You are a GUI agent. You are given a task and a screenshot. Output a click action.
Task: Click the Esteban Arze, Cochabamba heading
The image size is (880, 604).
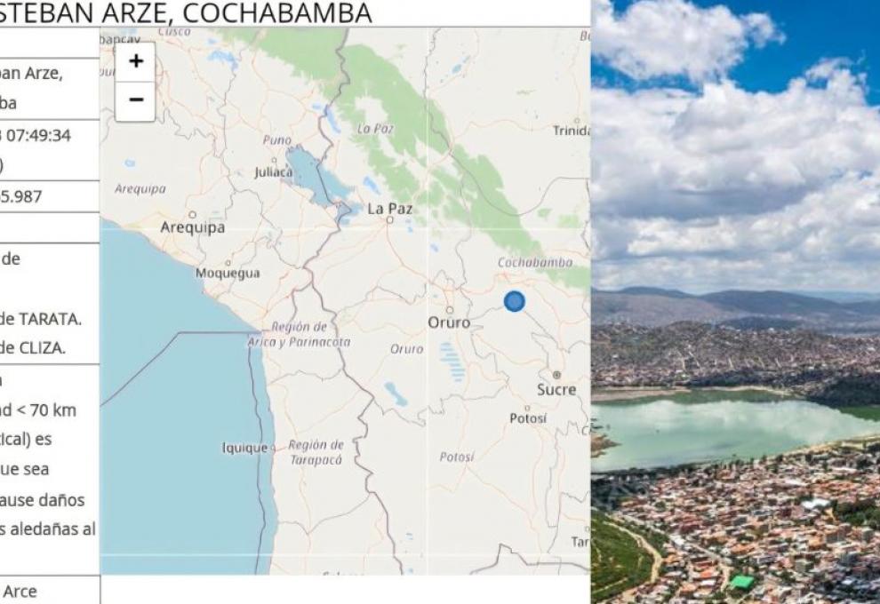[x=186, y=12]
